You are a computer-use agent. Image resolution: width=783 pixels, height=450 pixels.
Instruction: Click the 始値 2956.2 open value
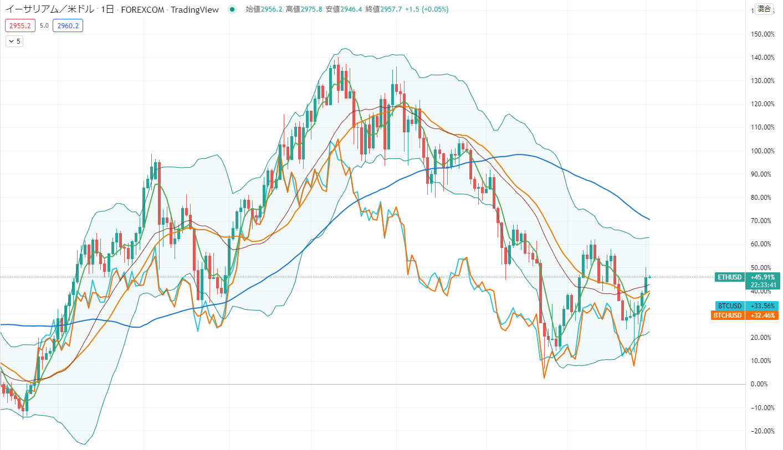point(264,9)
